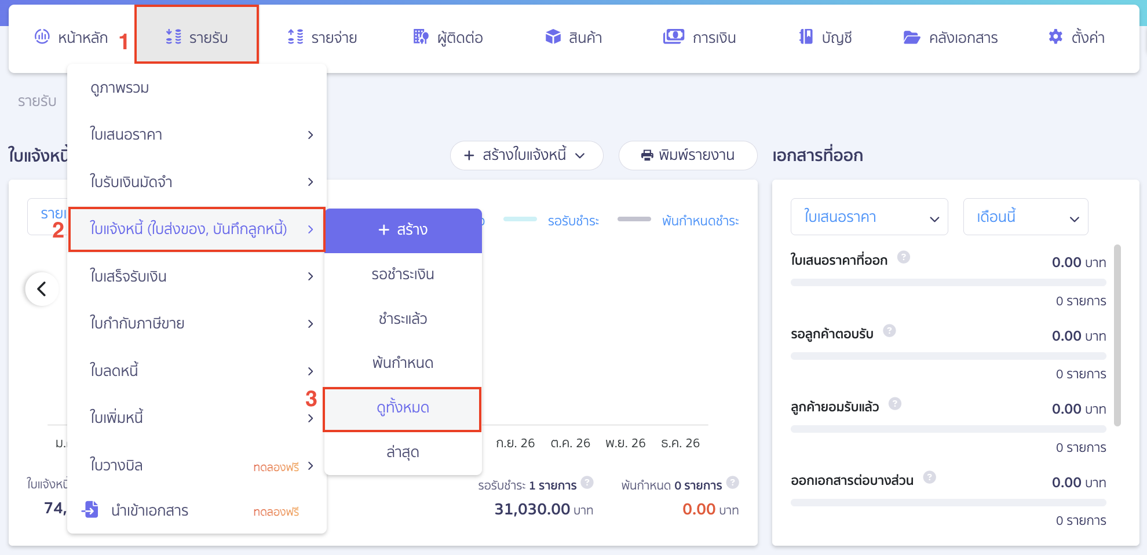This screenshot has height=555, width=1147.
Task: Open the ใบเสนอราคา document type dropdown
Action: (869, 217)
